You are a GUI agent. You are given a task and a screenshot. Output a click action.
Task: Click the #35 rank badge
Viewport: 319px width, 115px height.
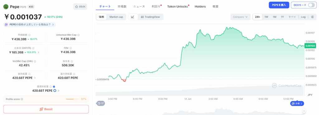coord(31,7)
